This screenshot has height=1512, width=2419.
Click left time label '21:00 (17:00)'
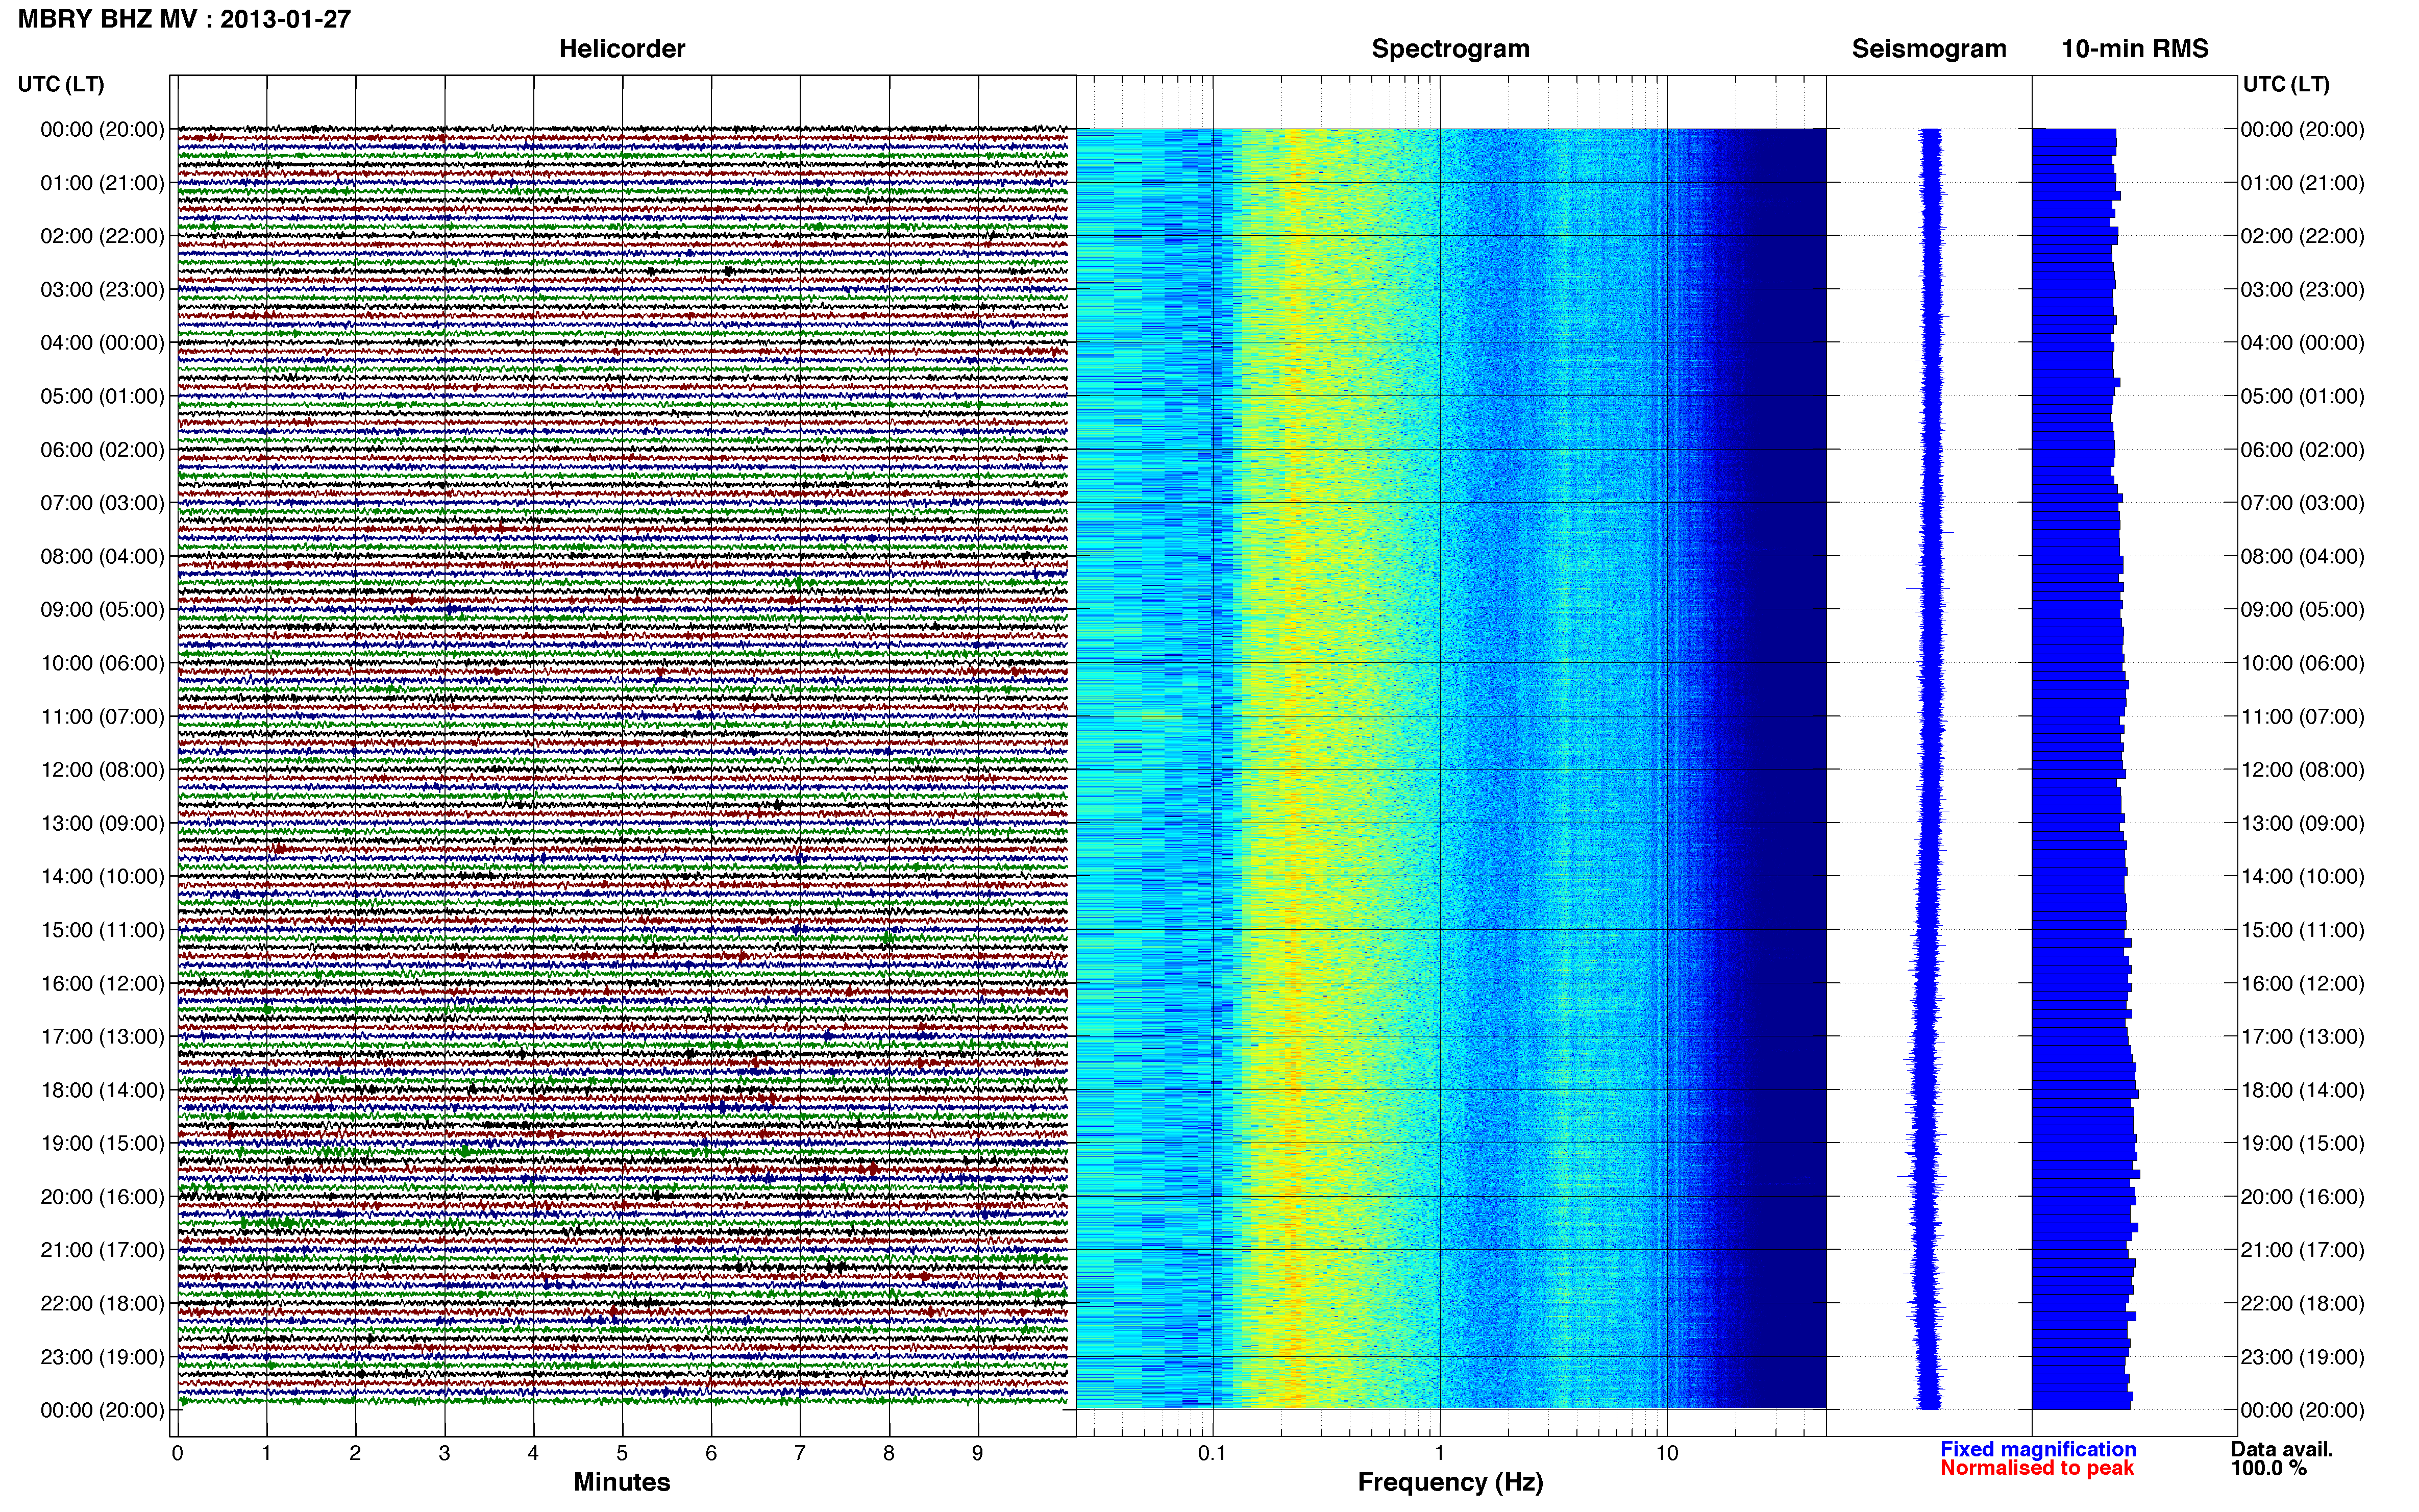pos(102,1250)
